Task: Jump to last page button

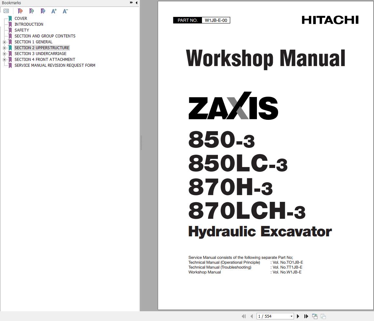Action: coord(306,316)
